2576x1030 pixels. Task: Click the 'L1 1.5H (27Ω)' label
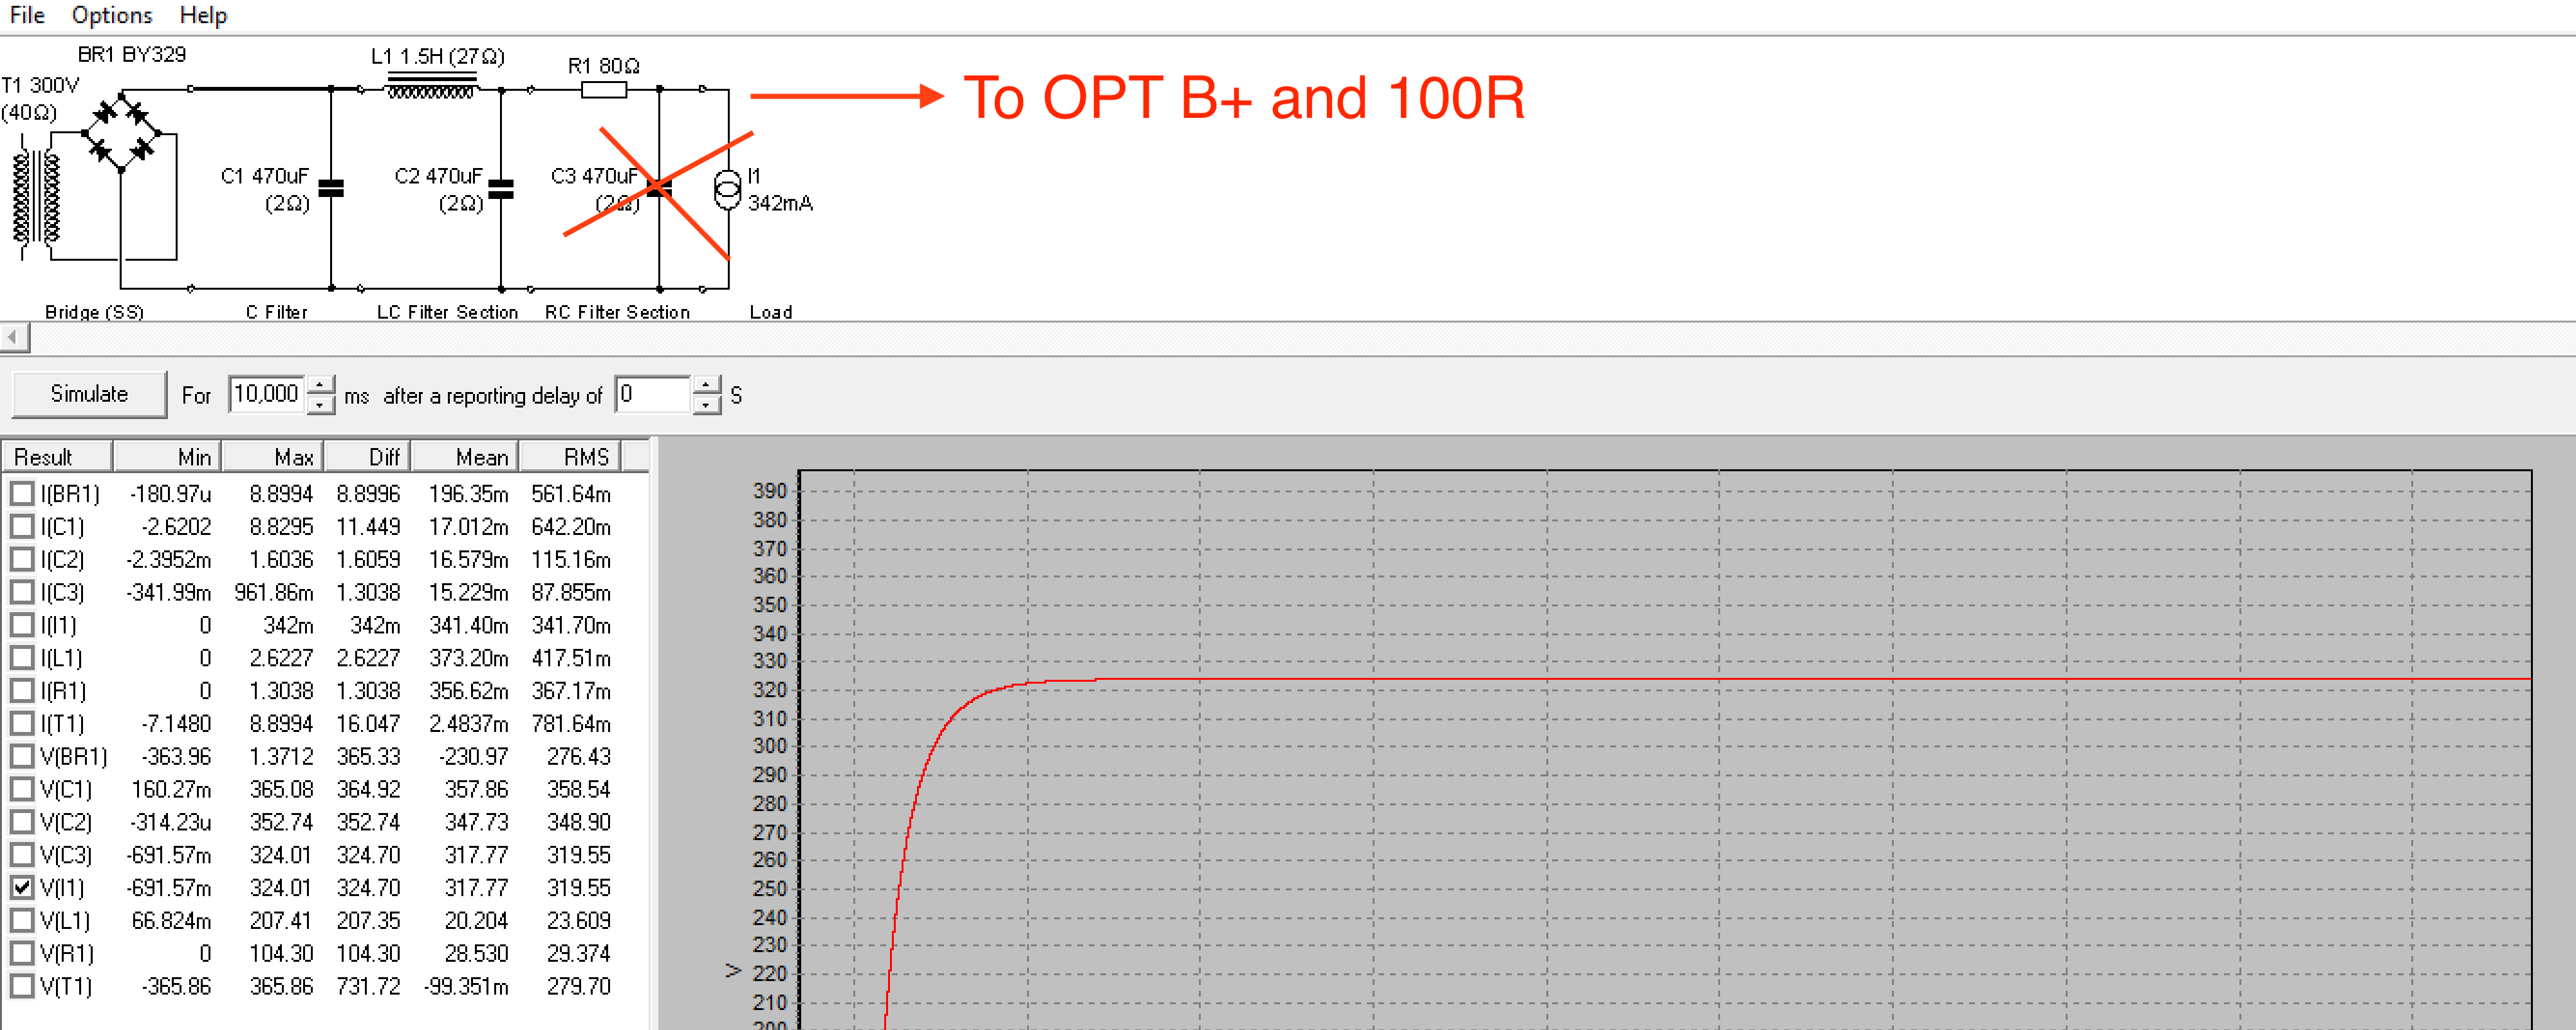pos(438,56)
